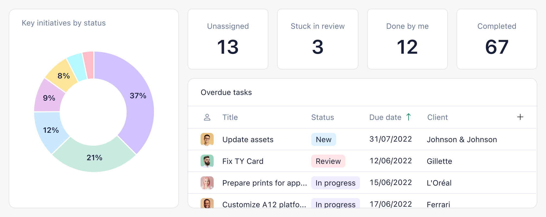Select the blue 12% donut segment
Viewport: 546px width, 217px height.
[51, 130]
